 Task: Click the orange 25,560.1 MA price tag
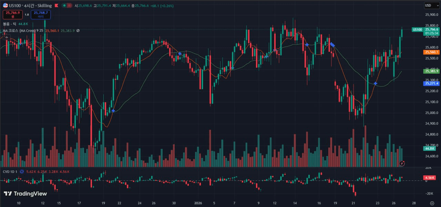click(432, 52)
